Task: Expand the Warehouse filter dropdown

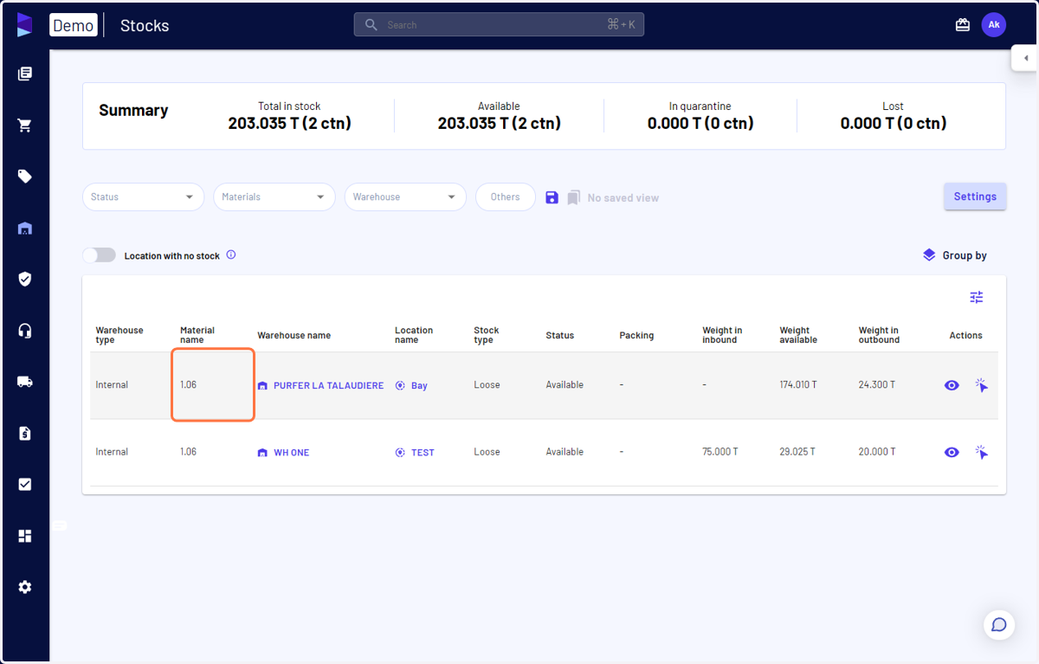Action: [405, 197]
